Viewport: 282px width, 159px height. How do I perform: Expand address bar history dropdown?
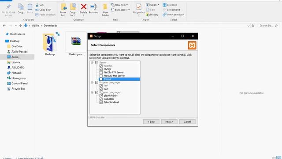coord(249,26)
